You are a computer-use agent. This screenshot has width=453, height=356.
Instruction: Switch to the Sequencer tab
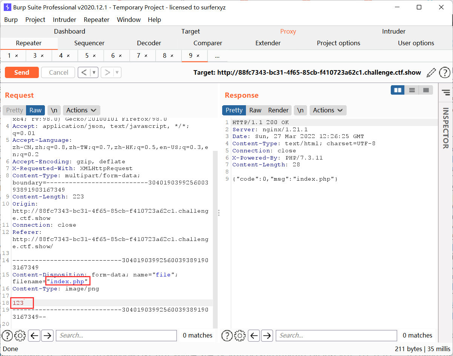(x=89, y=43)
